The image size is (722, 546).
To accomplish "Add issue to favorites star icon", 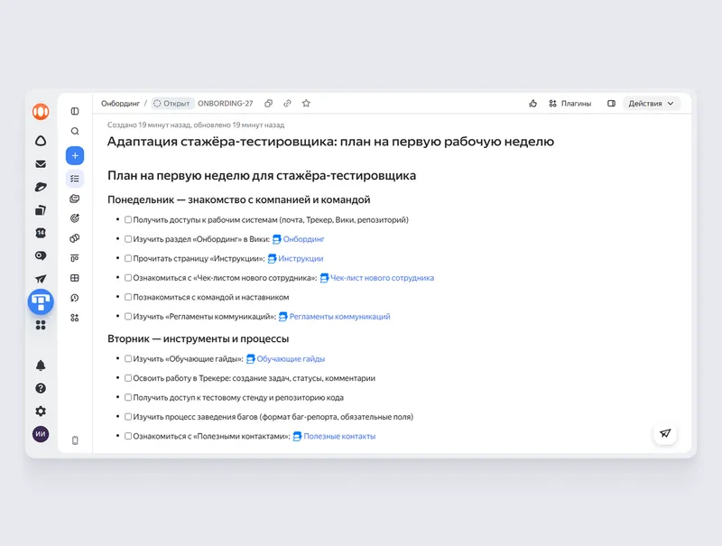I will click(306, 104).
